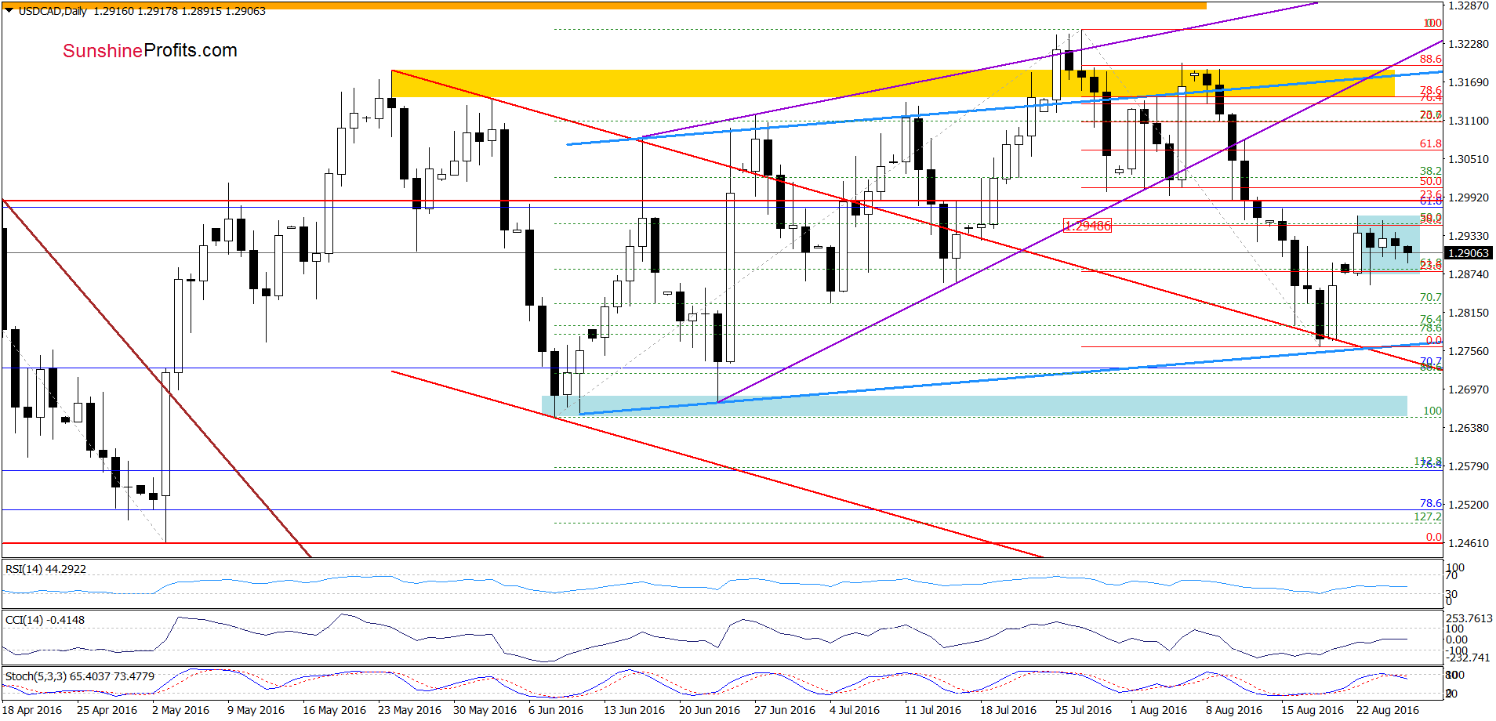Click the 25 Apr 2016 date label
This screenshot has height=721, width=1496.
107,710
